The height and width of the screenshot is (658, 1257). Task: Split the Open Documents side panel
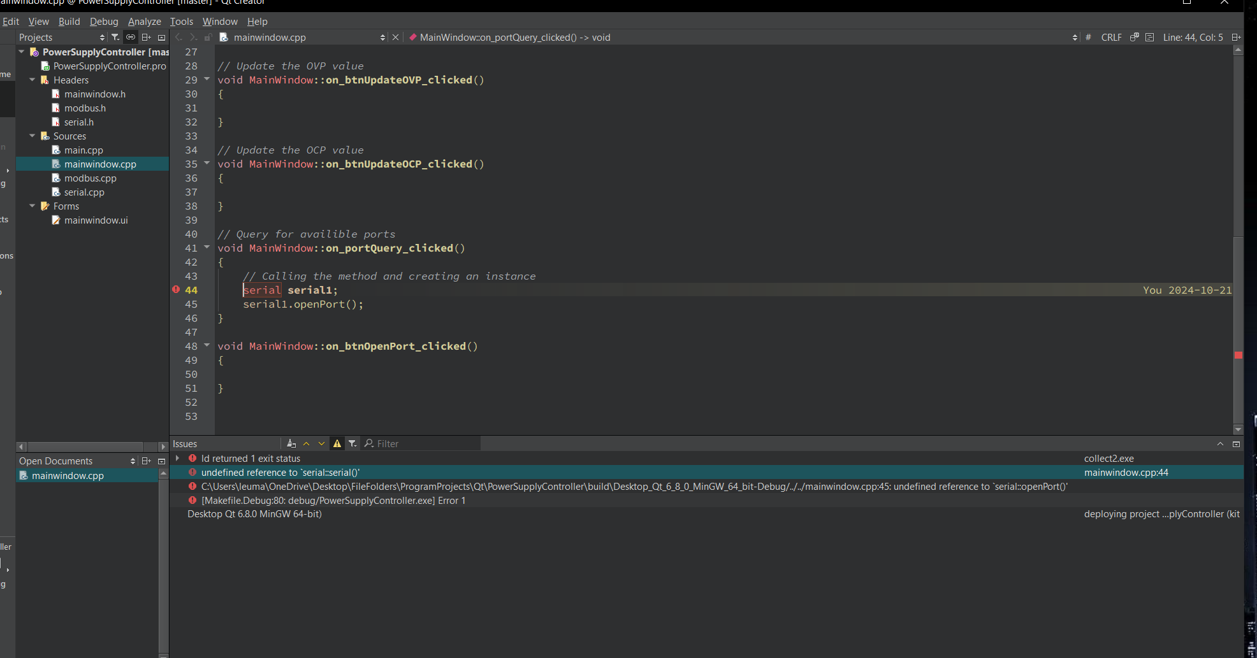(x=146, y=461)
